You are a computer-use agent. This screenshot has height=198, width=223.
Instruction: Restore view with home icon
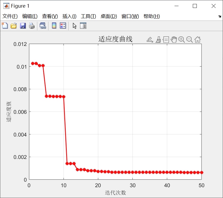click(198, 40)
